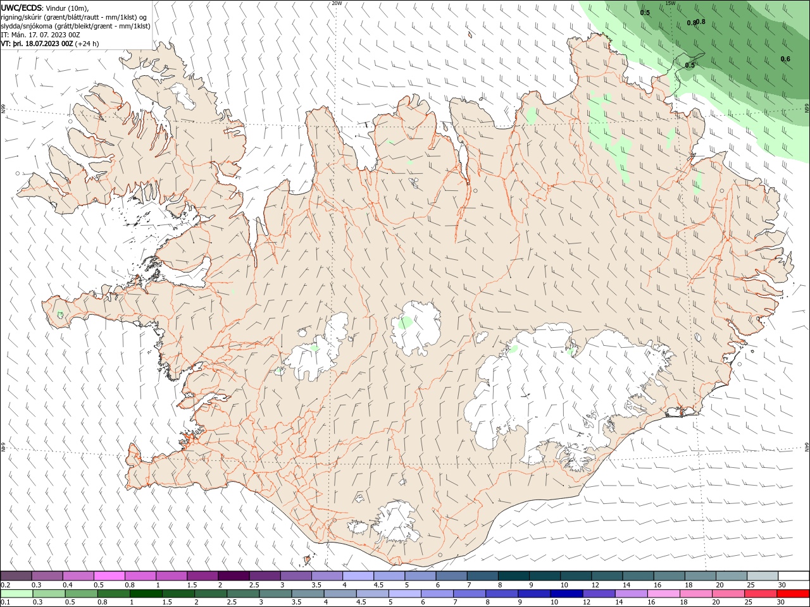Pick the darkest green 1–1.5 legend swatch
The image size is (810, 607).
coord(146,594)
